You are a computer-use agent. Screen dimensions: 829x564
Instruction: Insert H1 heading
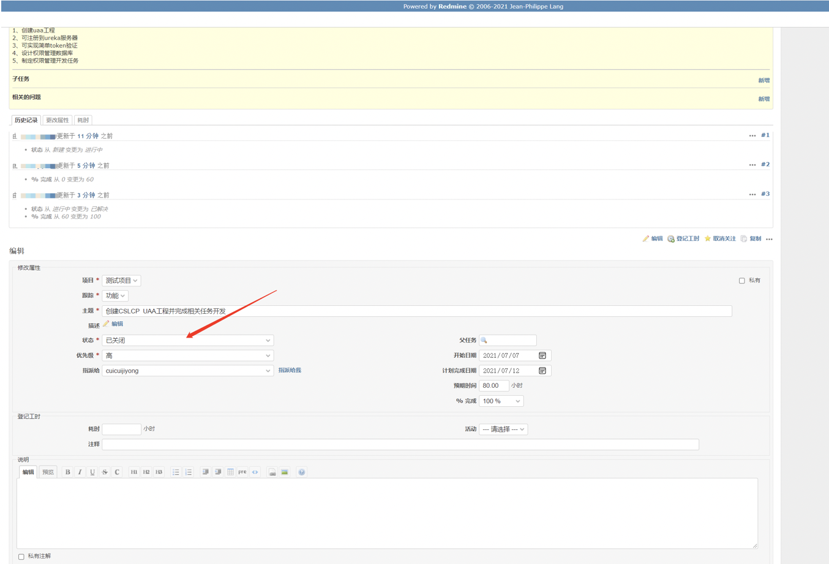coord(133,472)
